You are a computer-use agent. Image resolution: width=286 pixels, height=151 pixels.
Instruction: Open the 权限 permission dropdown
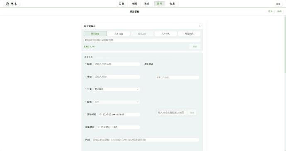tap(117, 102)
